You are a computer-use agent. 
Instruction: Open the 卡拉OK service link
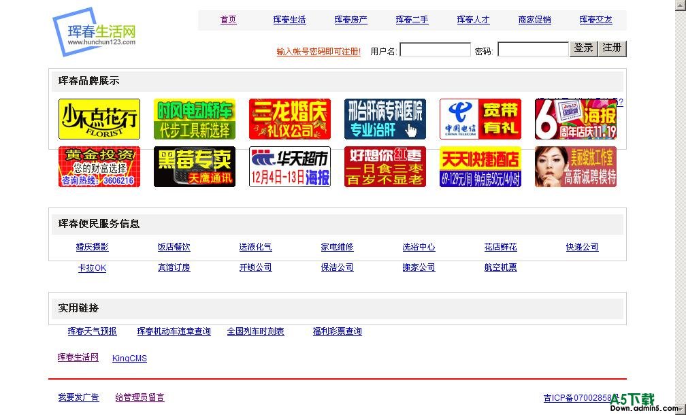click(93, 267)
